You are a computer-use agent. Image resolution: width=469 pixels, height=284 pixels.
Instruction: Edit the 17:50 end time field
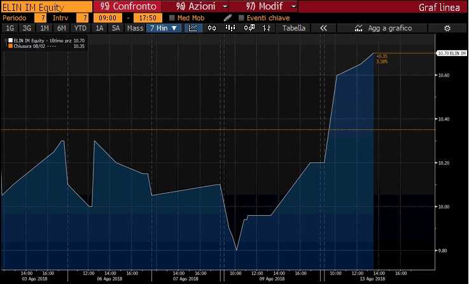coord(148,18)
